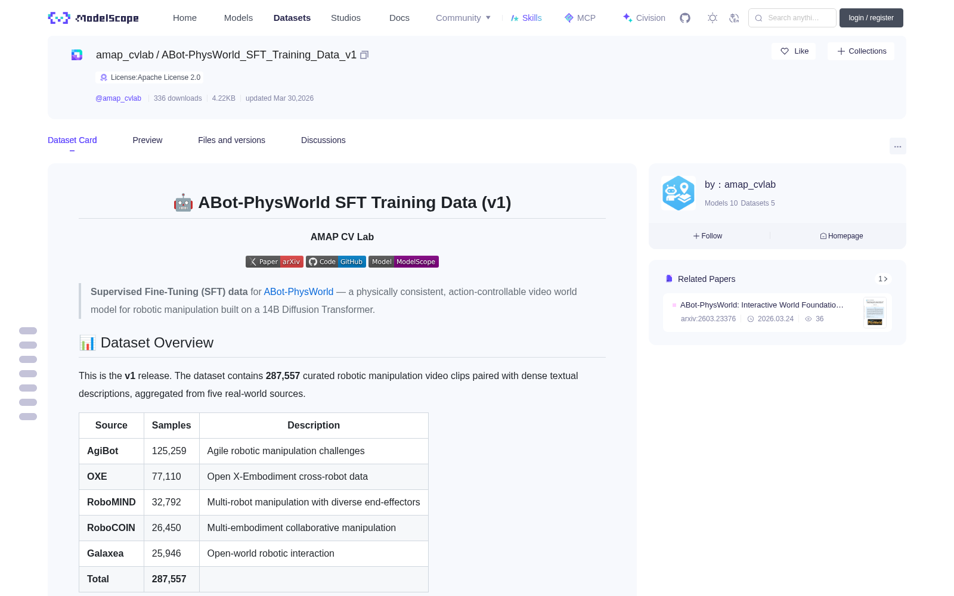The image size is (954, 596).
Task: Select the Dataset Card tab
Action: click(x=72, y=140)
